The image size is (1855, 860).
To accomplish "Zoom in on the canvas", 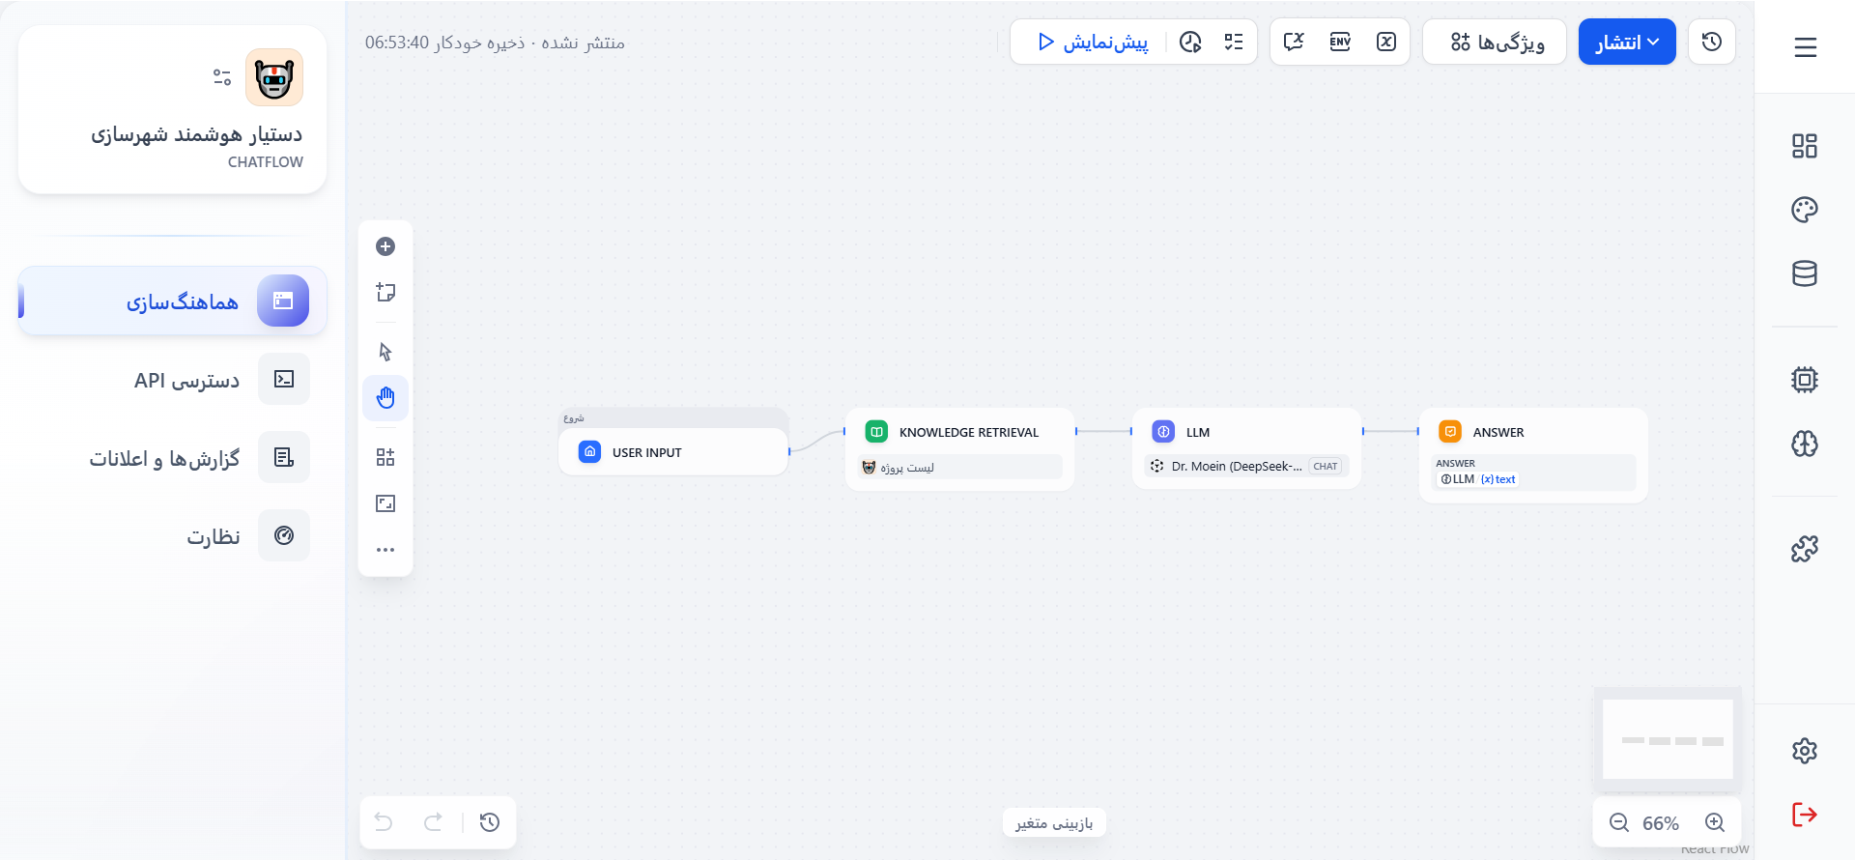I will click(1715, 822).
